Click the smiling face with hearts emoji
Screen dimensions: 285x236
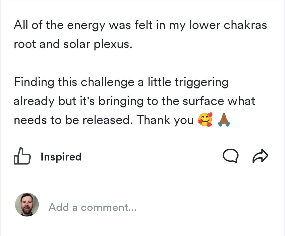pyautogui.click(x=205, y=120)
